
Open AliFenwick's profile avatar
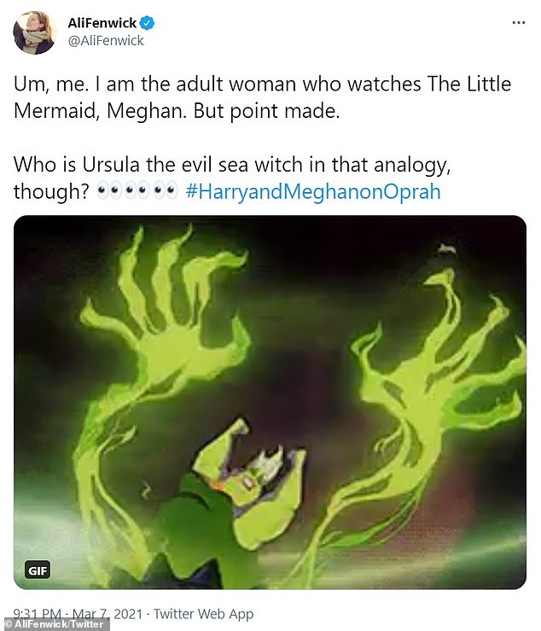[34, 32]
